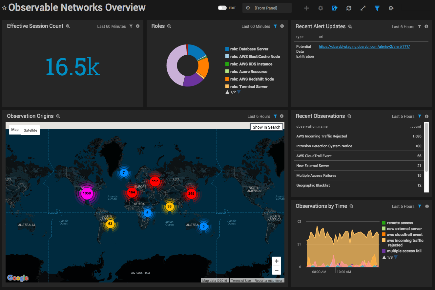The width and height of the screenshot is (435, 290).
Task: Open the alert 177 URL link
Action: coord(364,46)
